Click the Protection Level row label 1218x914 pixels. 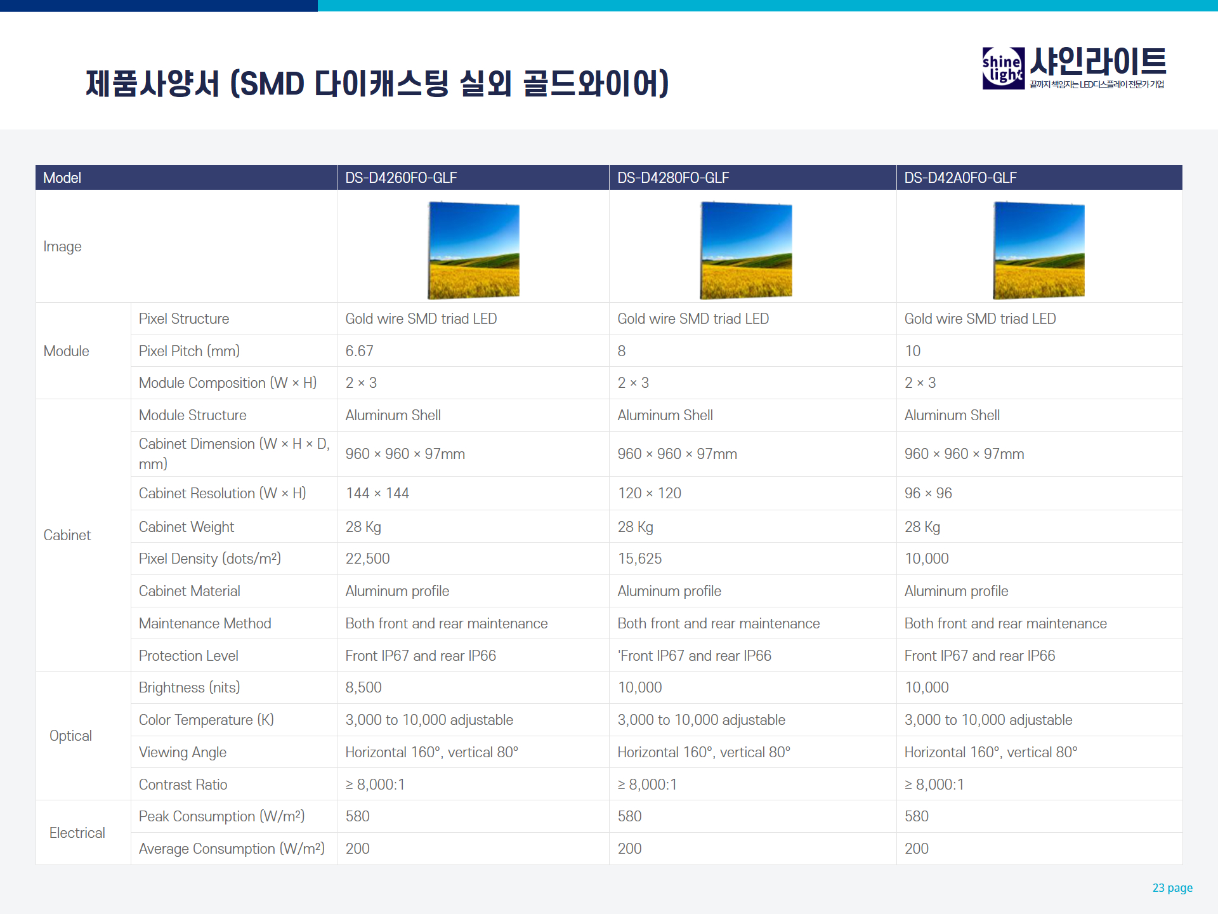[x=188, y=656]
